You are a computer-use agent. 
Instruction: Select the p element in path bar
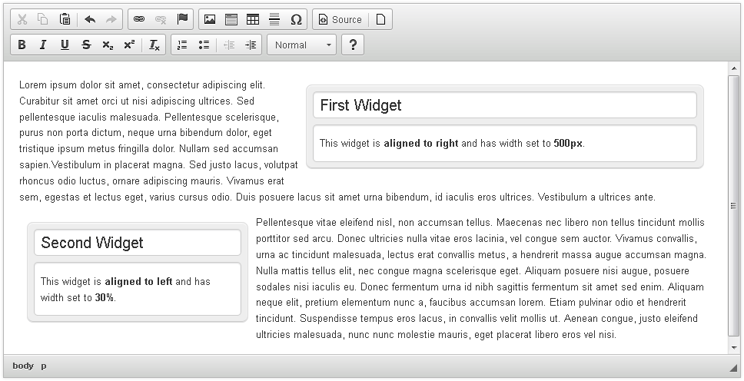click(44, 366)
